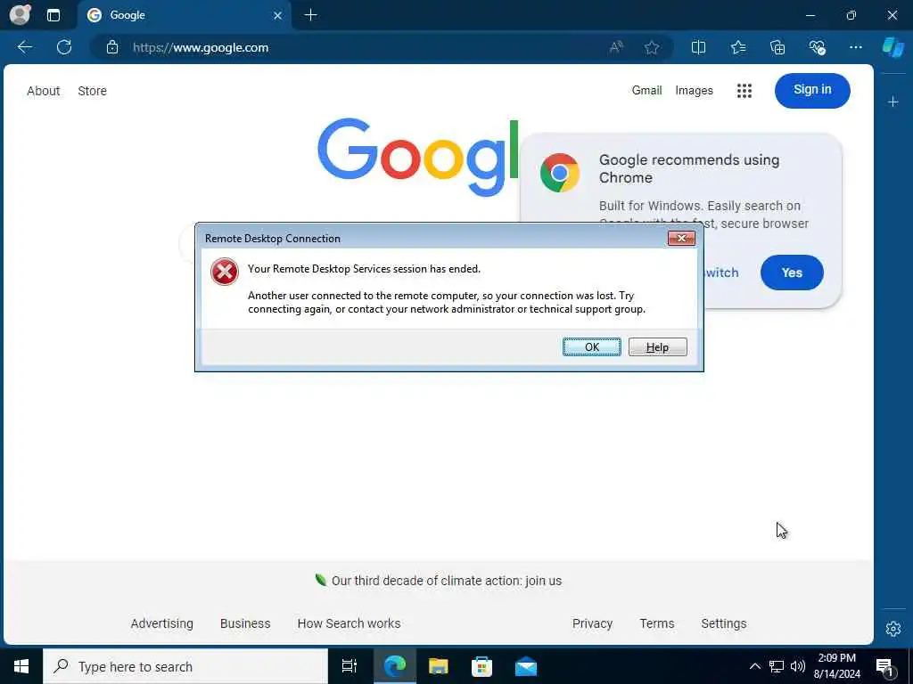The width and height of the screenshot is (913, 684).
Task: Go back to previous page
Action: tap(25, 47)
